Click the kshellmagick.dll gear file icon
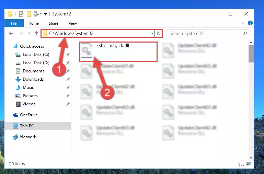Image resolution: width=264 pixels, height=174 pixels. 87,51
